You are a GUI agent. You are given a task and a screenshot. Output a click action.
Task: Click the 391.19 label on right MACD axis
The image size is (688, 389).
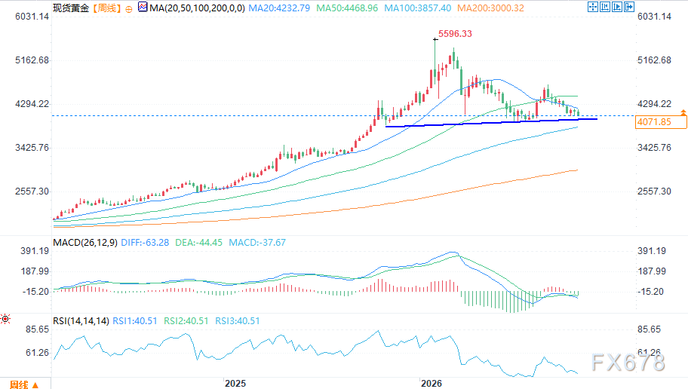[652, 251]
